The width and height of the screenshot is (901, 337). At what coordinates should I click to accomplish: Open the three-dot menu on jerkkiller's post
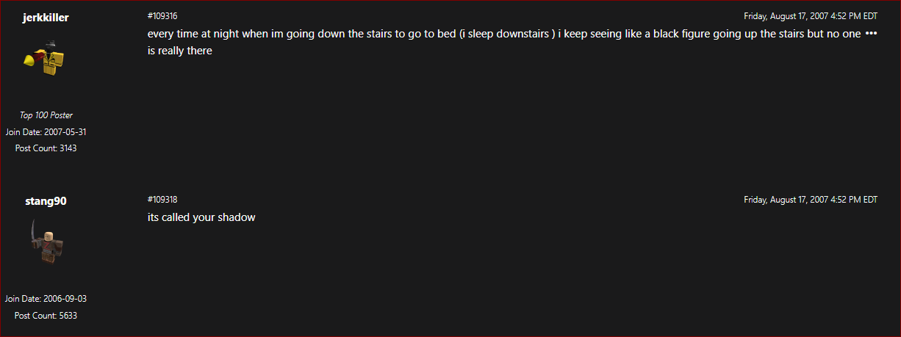click(871, 34)
